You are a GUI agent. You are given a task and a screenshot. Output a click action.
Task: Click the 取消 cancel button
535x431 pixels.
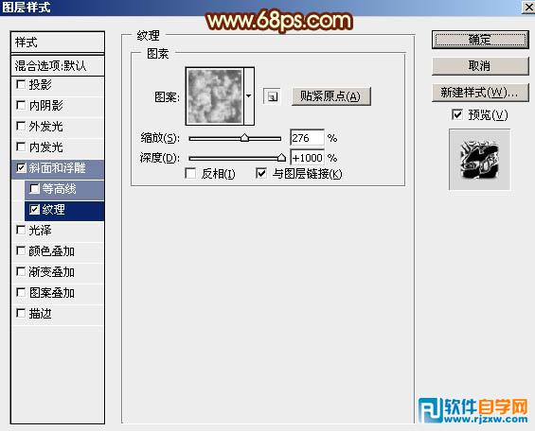click(480, 66)
